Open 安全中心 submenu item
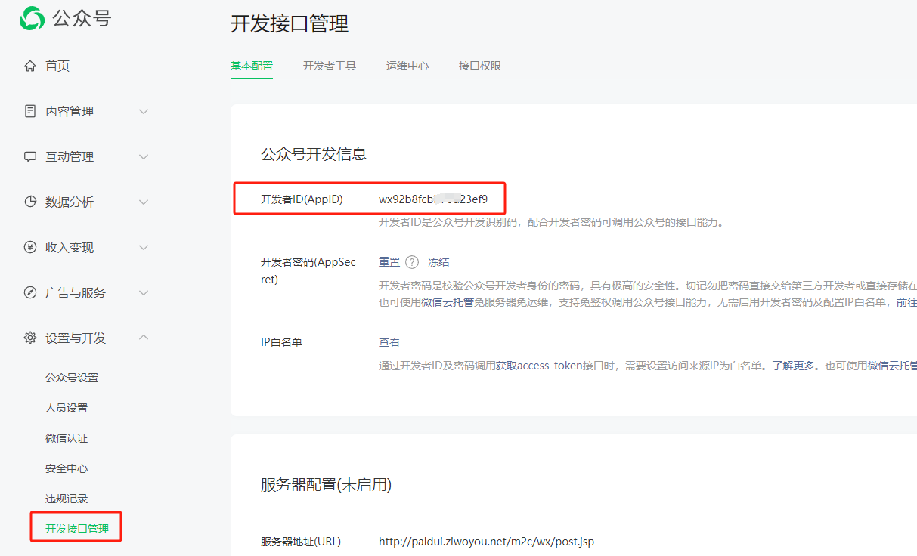This screenshot has width=917, height=556. tap(67, 468)
